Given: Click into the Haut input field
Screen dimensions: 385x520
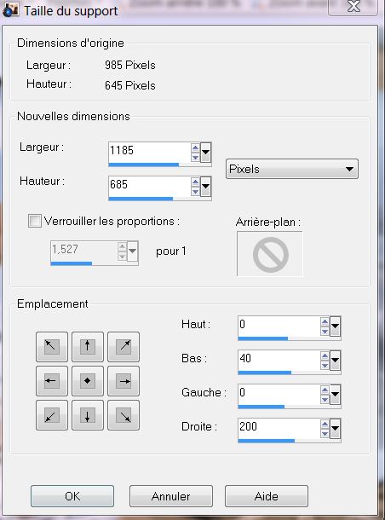Looking at the screenshot, I should point(279,326).
